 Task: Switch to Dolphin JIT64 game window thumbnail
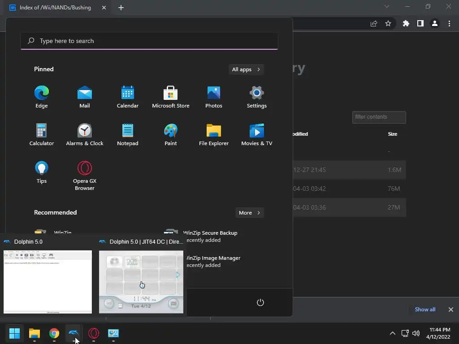141,282
